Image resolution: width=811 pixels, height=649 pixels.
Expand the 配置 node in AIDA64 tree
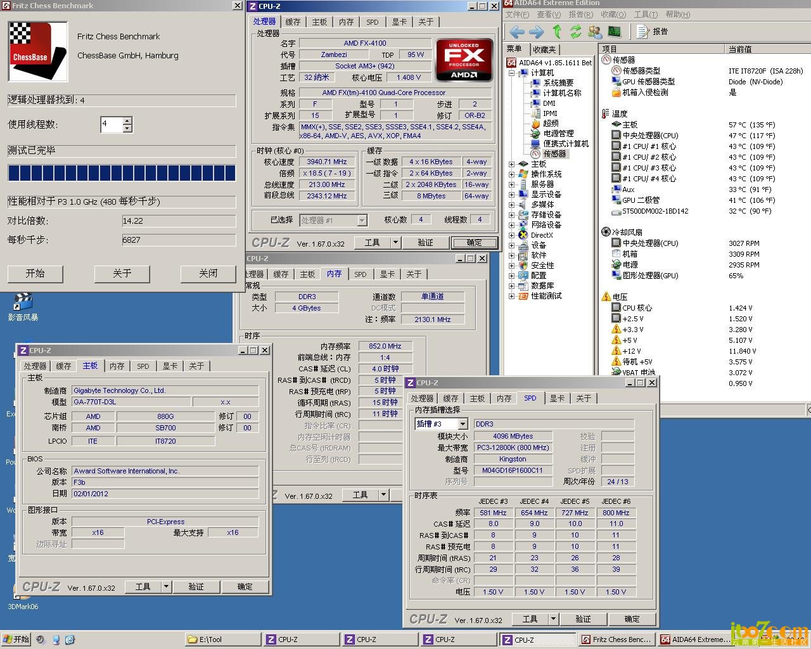pyautogui.click(x=511, y=276)
